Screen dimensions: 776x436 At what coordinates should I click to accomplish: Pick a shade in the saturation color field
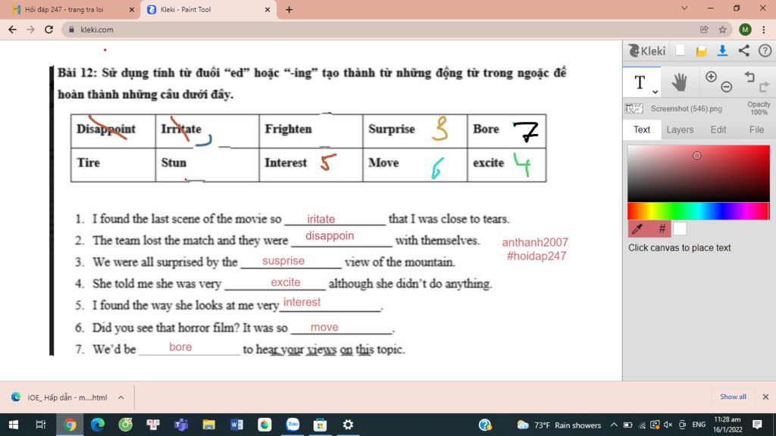click(x=698, y=173)
